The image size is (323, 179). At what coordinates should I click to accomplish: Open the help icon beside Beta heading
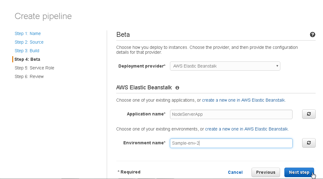click(x=313, y=35)
